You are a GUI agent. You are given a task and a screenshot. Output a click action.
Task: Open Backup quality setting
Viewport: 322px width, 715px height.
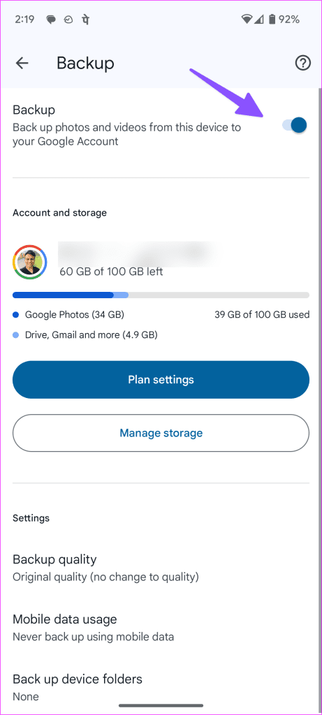pyautogui.click(x=161, y=568)
